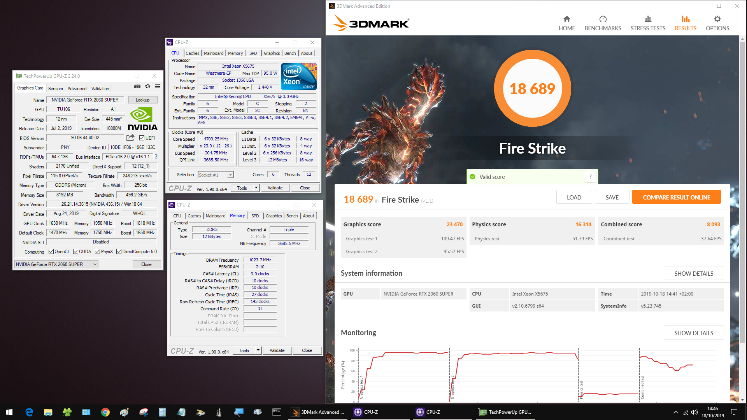Image resolution: width=747 pixels, height=420 pixels.
Task: Open 3DMark RESULTS section
Action: [686, 23]
